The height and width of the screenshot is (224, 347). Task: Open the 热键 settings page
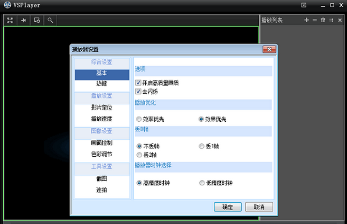coord(101,84)
